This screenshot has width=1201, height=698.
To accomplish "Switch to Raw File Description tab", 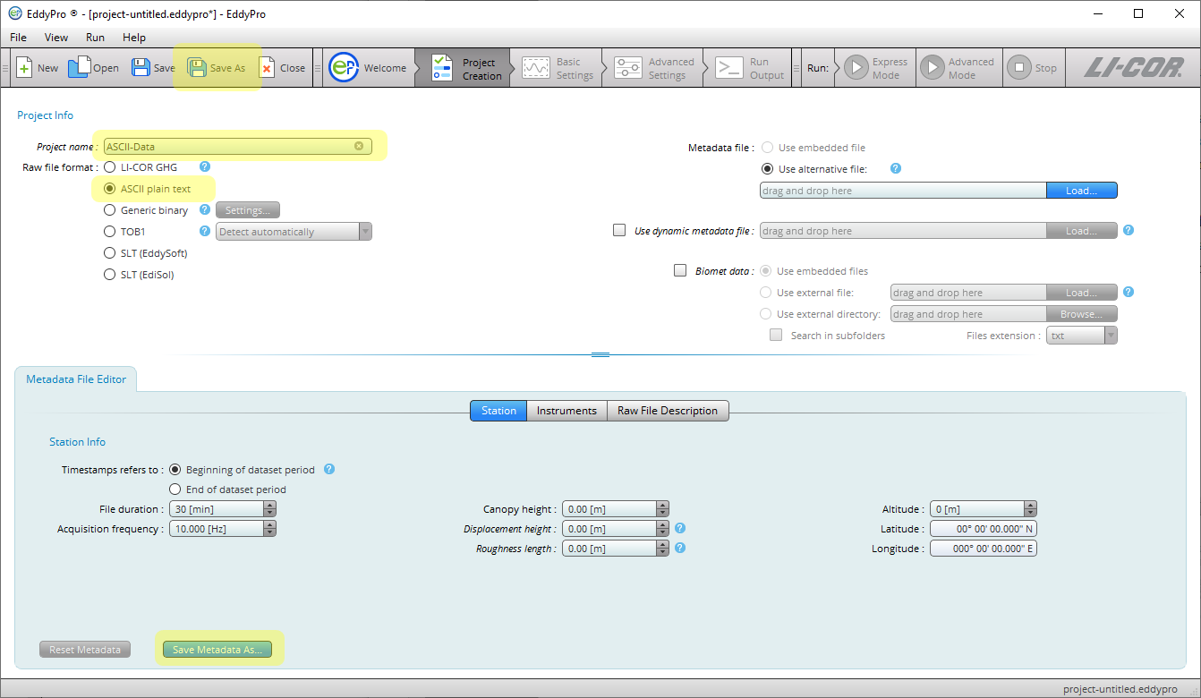I will (668, 411).
